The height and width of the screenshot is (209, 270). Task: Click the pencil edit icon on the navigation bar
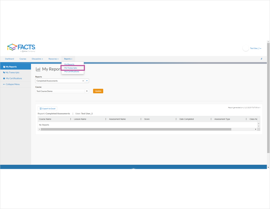[x=261, y=59]
